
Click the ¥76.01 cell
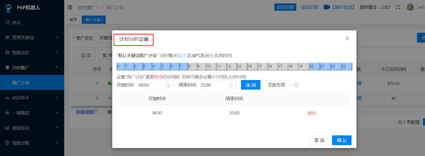pyautogui.click(x=394, y=83)
